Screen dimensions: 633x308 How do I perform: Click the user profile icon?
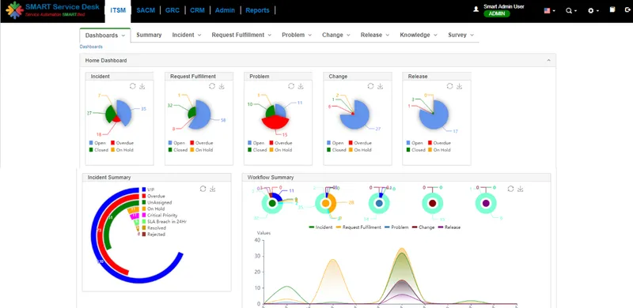click(x=476, y=9)
